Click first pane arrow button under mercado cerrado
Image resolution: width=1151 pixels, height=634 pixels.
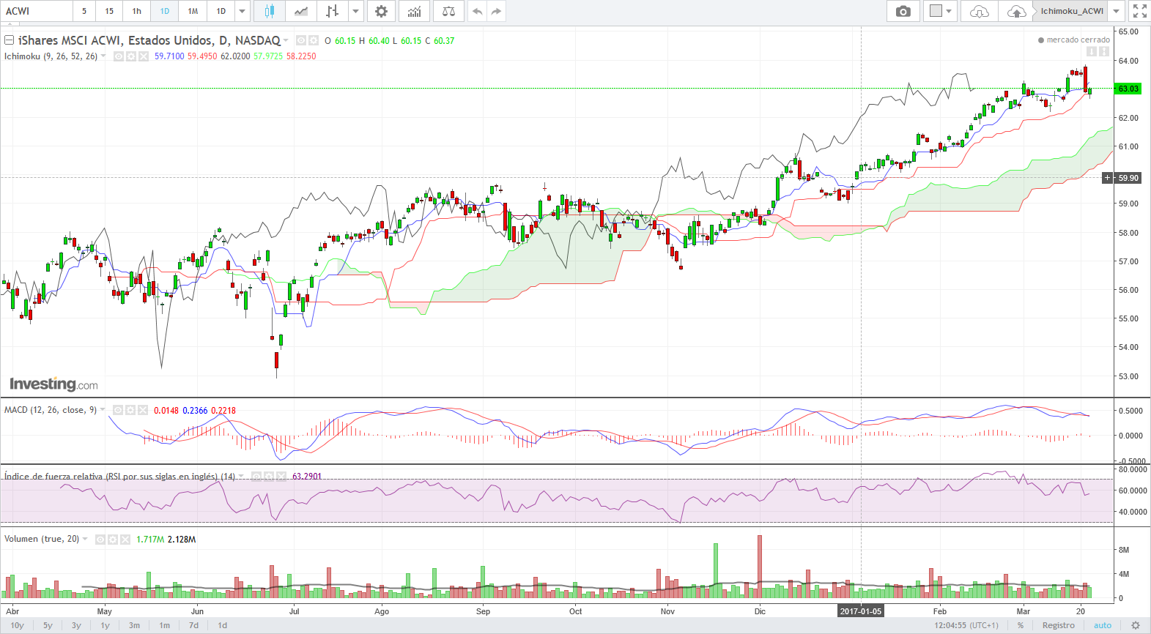tap(1091, 51)
